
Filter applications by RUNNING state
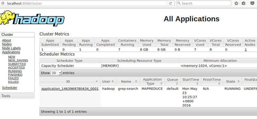coord(15,71)
